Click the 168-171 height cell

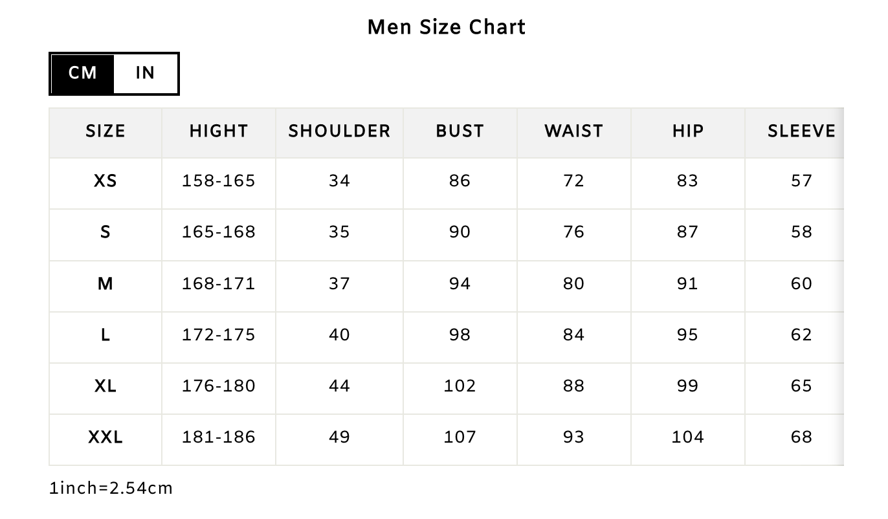[x=219, y=284]
